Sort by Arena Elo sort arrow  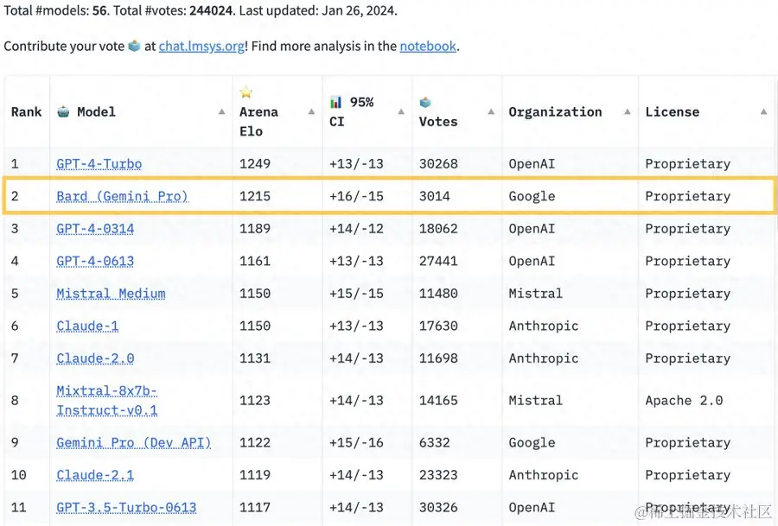click(x=311, y=112)
